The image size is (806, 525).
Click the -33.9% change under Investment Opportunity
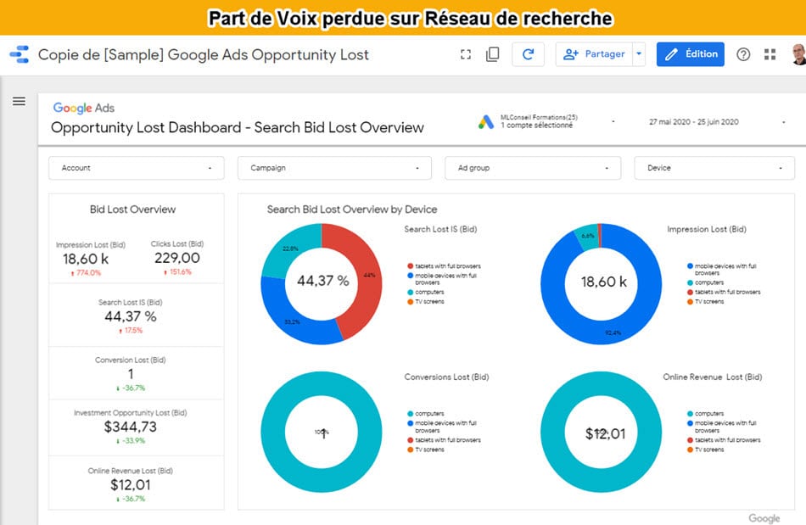tap(131, 441)
